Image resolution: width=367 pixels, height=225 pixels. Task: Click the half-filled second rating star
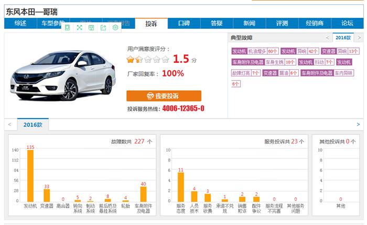point(139,59)
